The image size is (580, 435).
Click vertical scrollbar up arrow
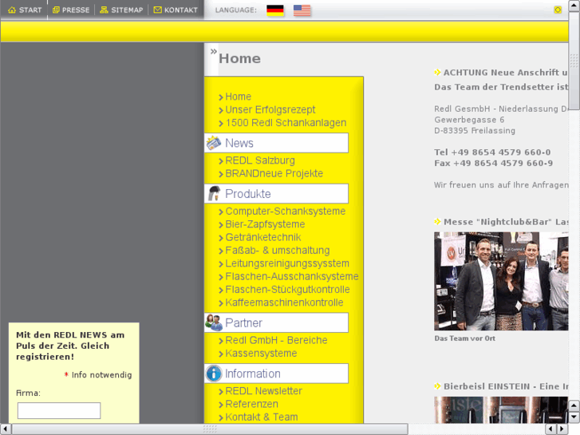click(x=574, y=5)
